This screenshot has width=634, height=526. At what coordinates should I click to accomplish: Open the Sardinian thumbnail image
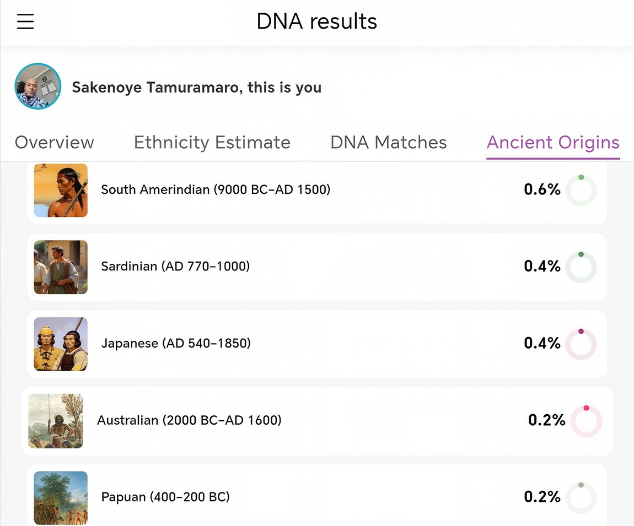point(61,267)
